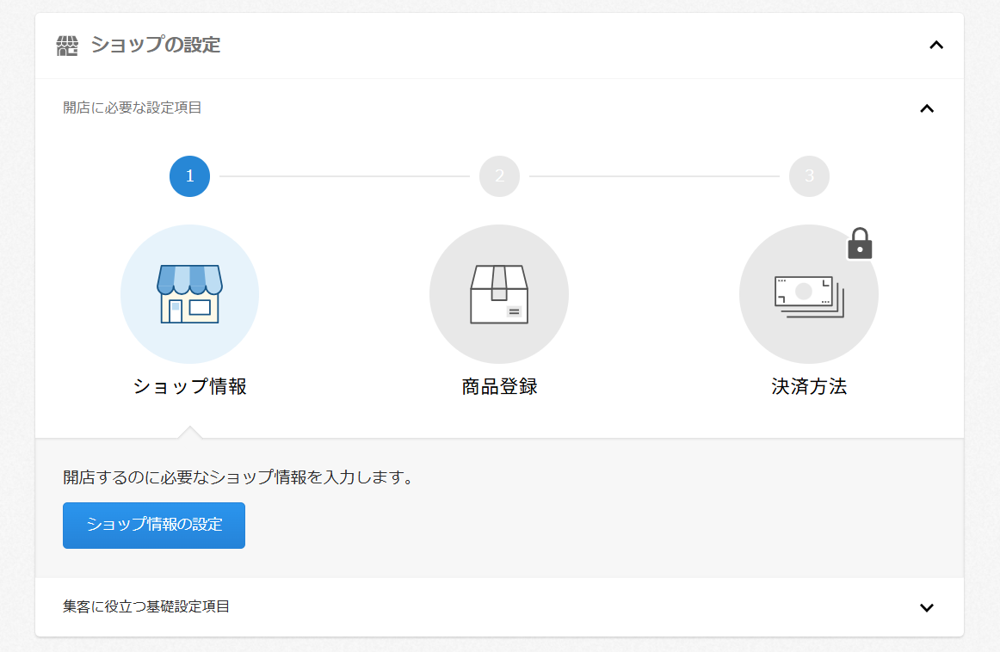Expand the 集客に役立つ基礎設定項目 section
The image size is (1000, 652).
[927, 607]
